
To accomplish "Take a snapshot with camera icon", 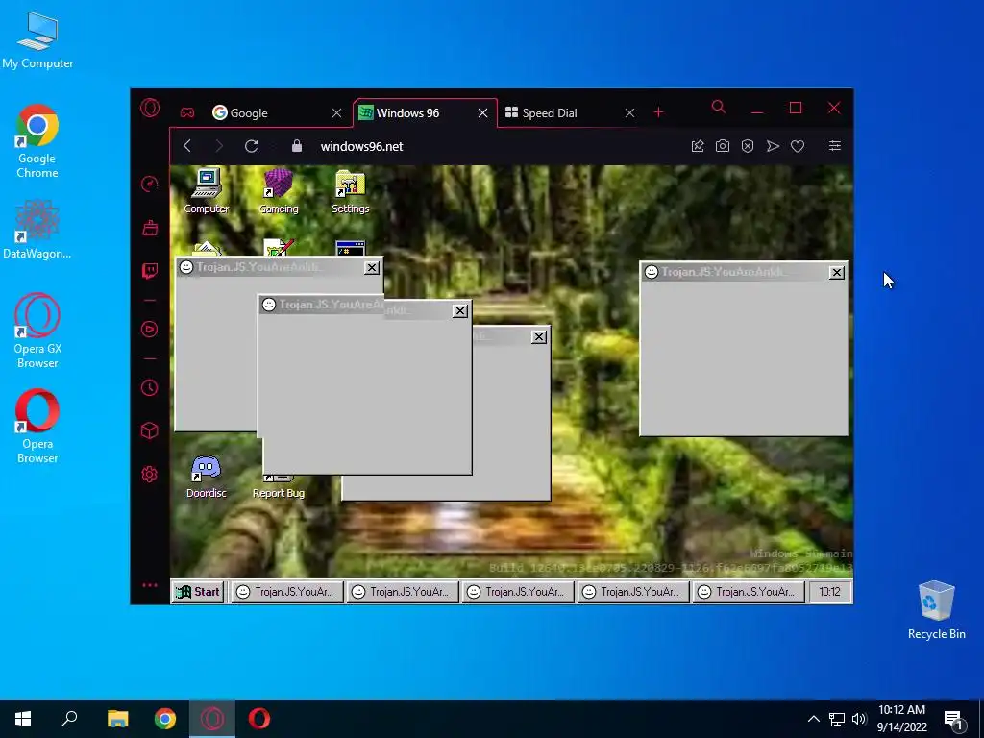I will [723, 146].
